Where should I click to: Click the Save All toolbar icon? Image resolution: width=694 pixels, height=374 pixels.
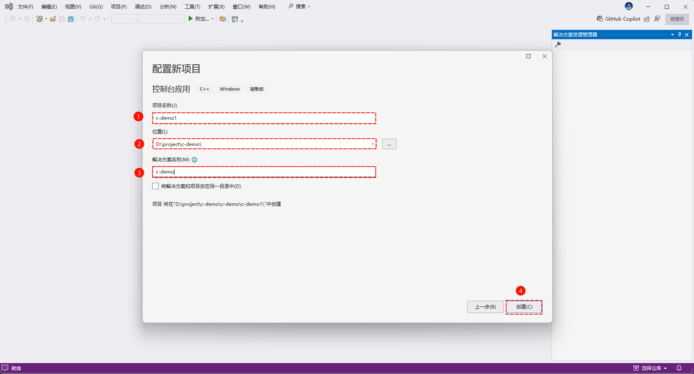(71, 19)
